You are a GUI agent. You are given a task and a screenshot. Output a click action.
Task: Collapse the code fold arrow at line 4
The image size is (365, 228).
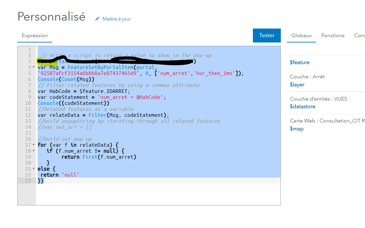(34, 67)
